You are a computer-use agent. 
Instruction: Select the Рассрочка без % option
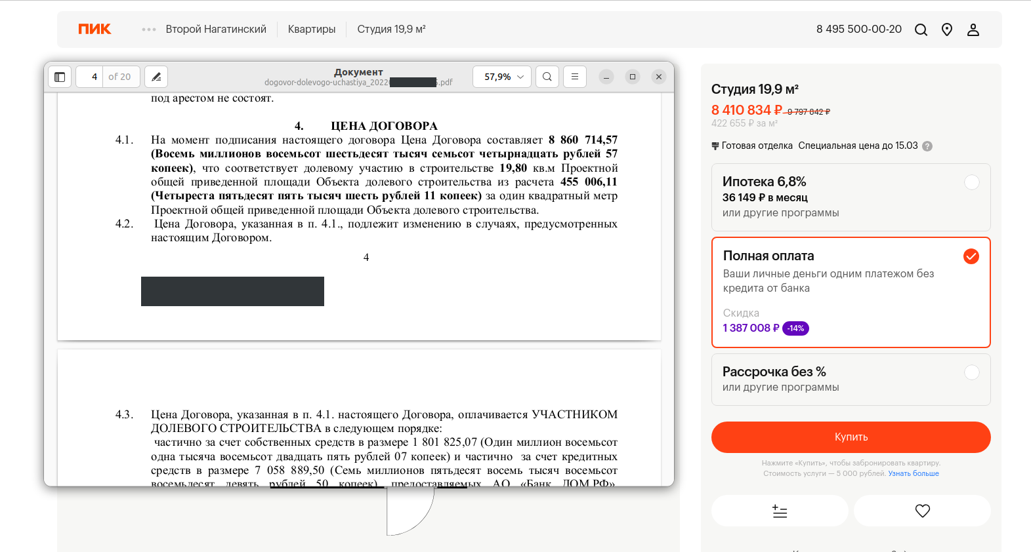(851, 380)
